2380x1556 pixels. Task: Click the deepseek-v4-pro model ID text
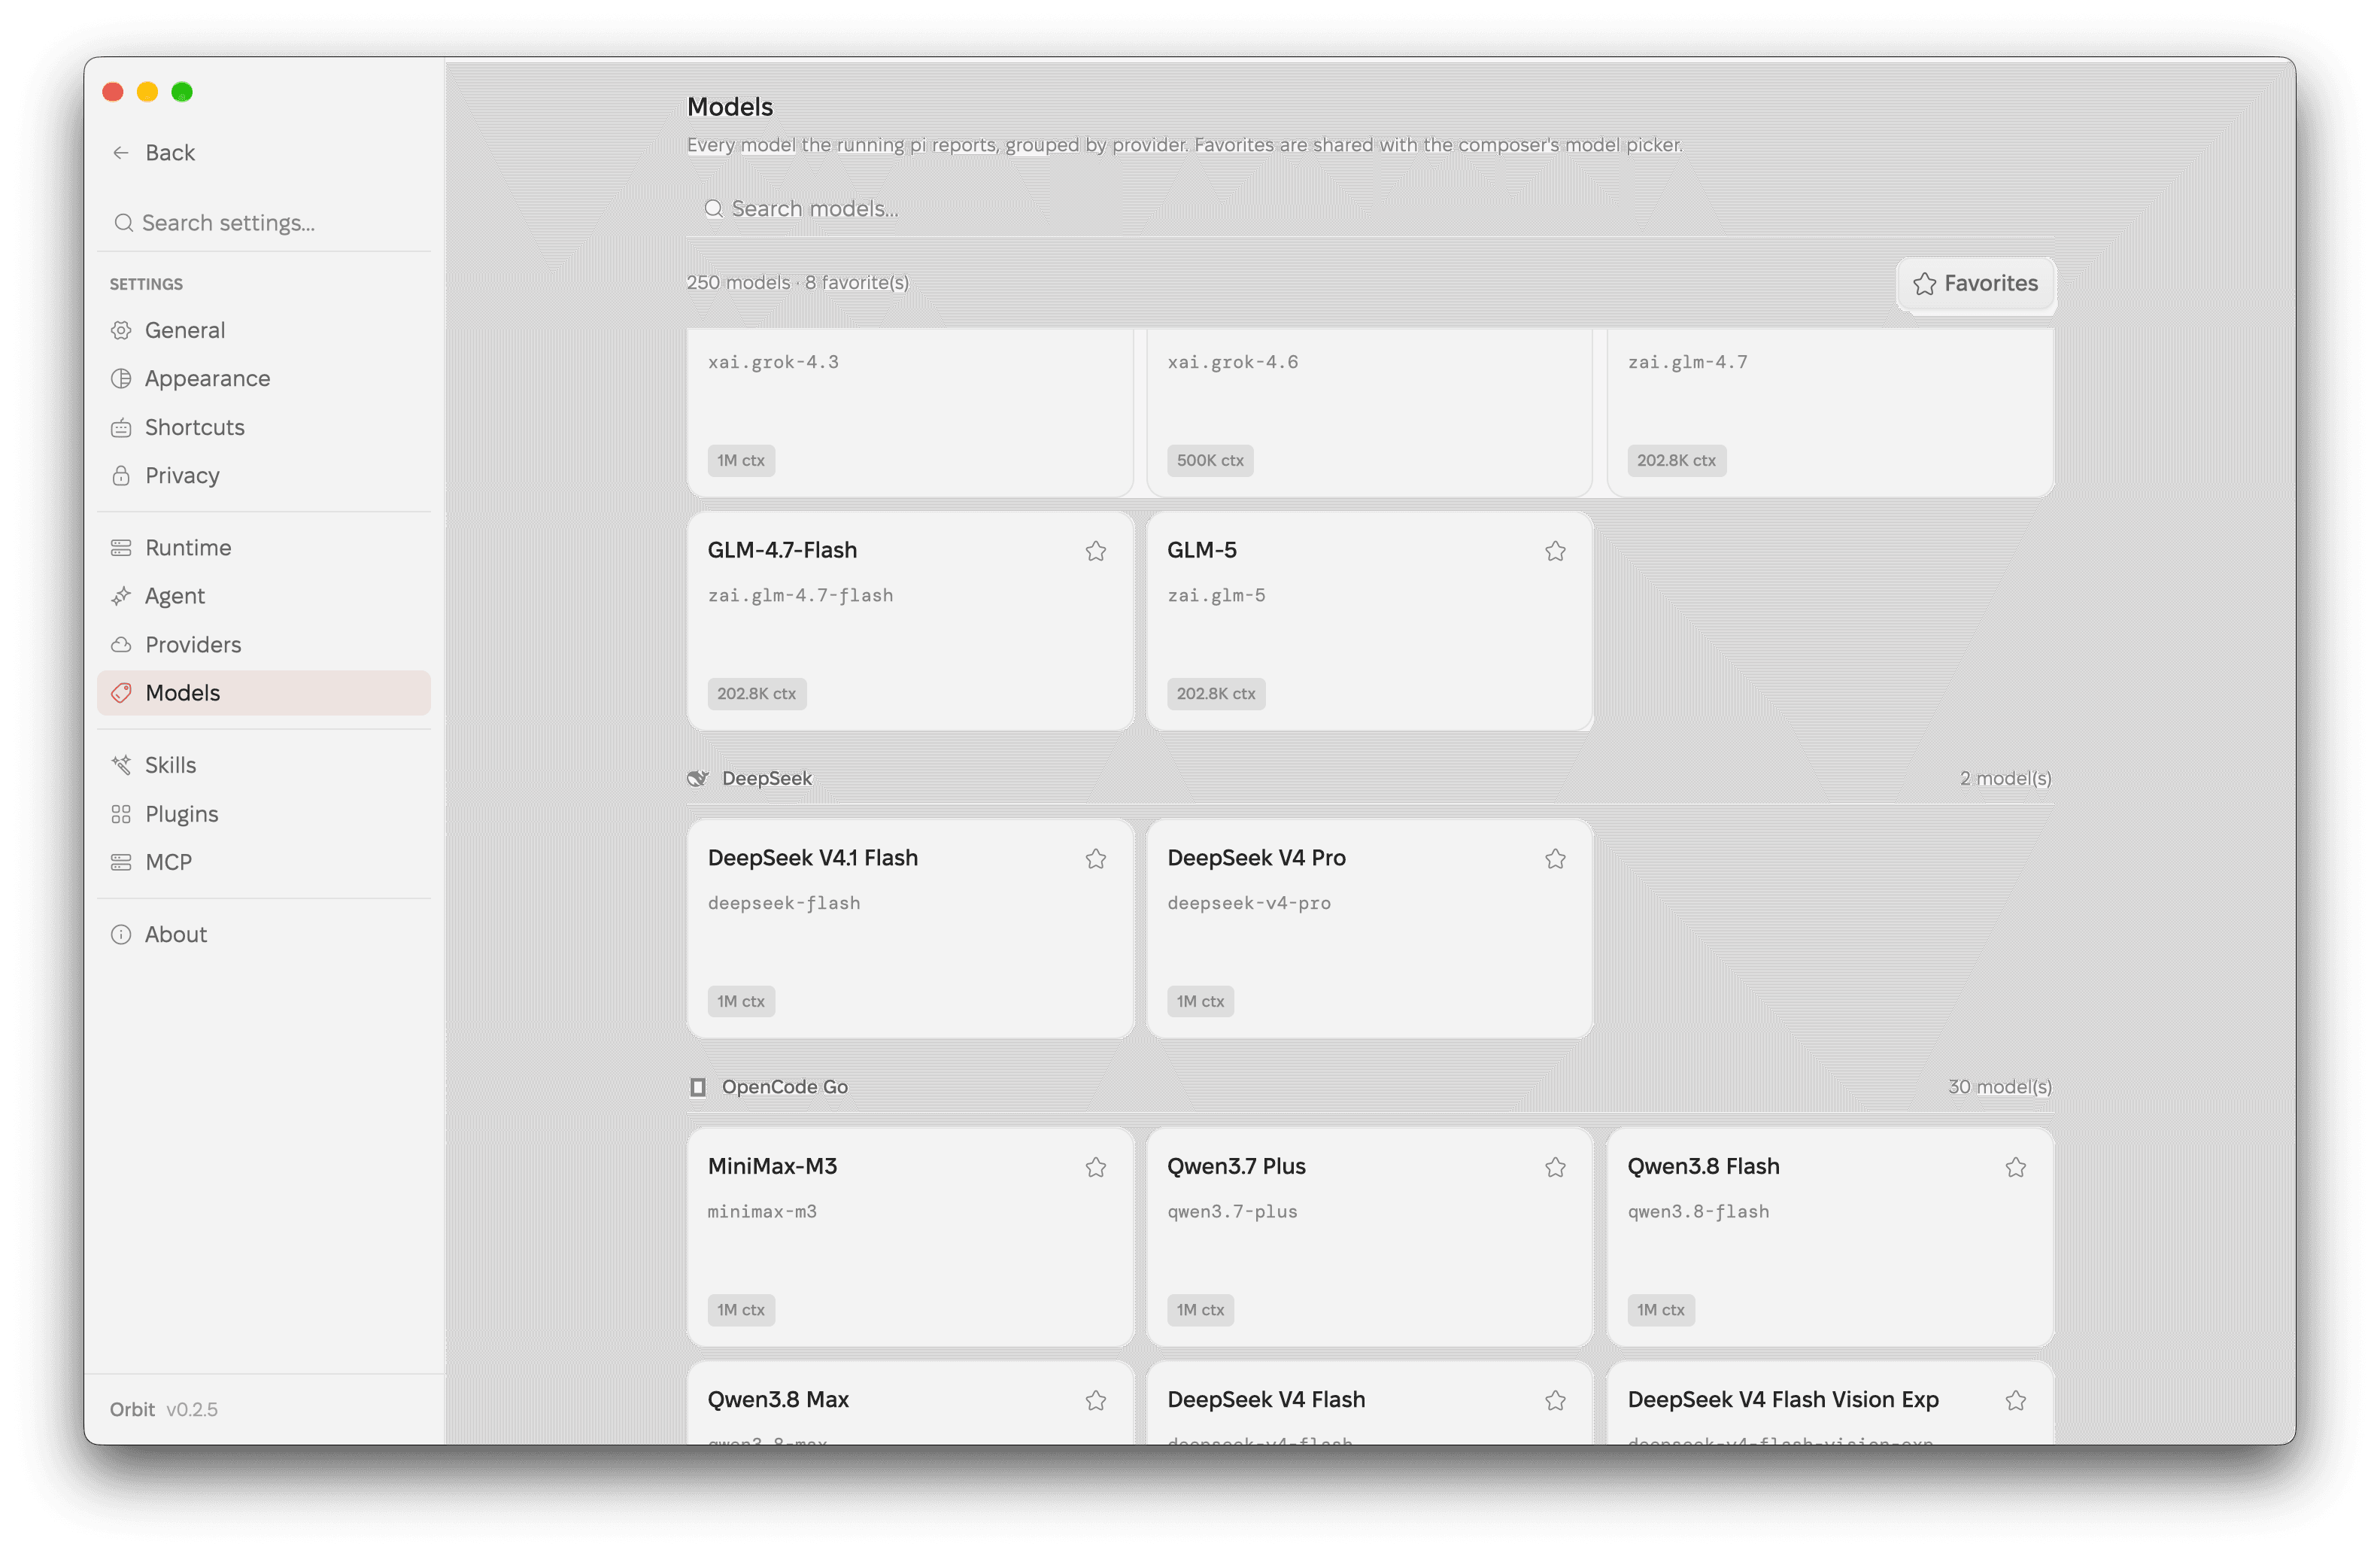(1249, 903)
